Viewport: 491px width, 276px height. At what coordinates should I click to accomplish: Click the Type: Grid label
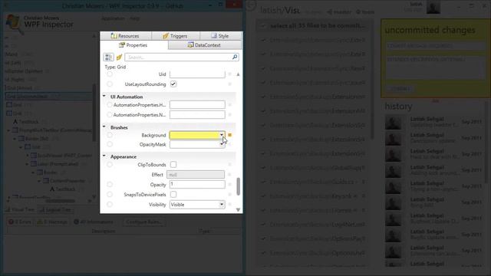coord(115,67)
